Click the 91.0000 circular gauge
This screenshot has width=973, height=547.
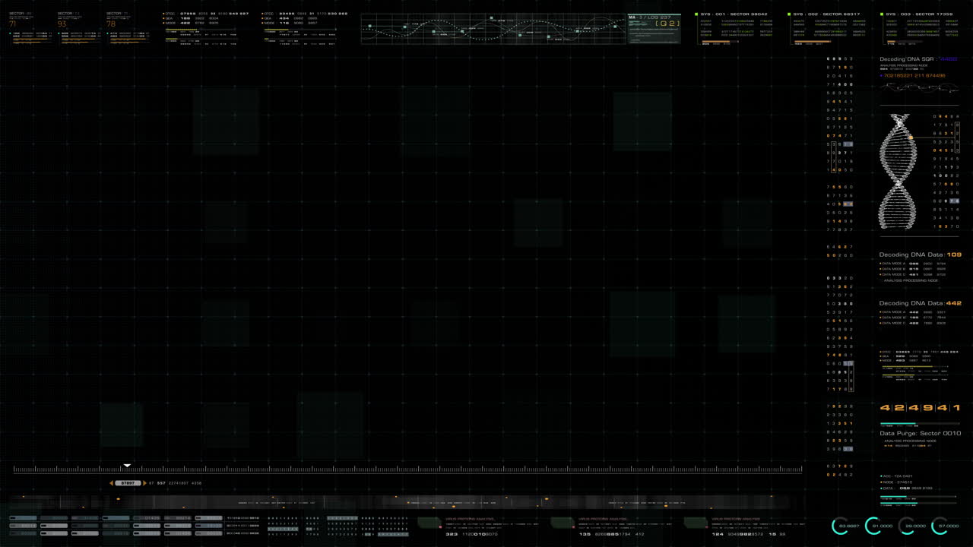click(x=874, y=526)
